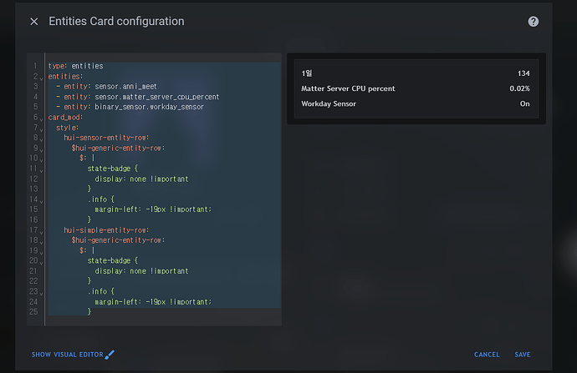Click 'display: none !important' on line 21
Image resolution: width=577 pixels, height=373 pixels.
tap(141, 271)
